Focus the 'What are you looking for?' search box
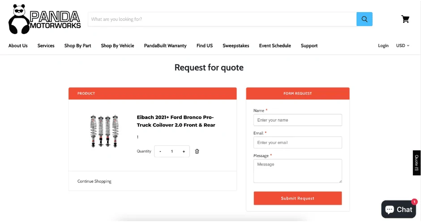 (222, 19)
